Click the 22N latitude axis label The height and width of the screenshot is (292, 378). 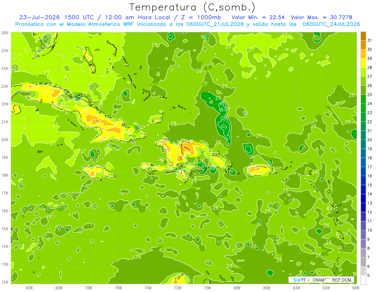4,104
